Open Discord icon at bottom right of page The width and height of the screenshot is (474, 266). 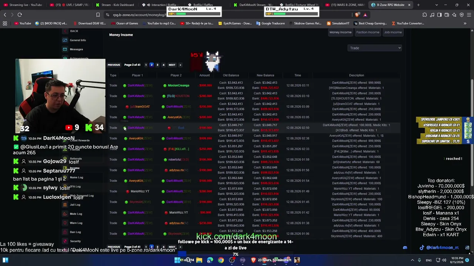[x=405, y=248]
